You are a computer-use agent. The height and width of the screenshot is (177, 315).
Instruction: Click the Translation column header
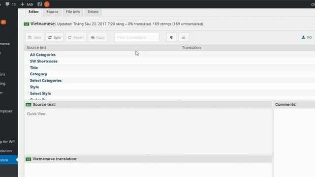coord(191,48)
